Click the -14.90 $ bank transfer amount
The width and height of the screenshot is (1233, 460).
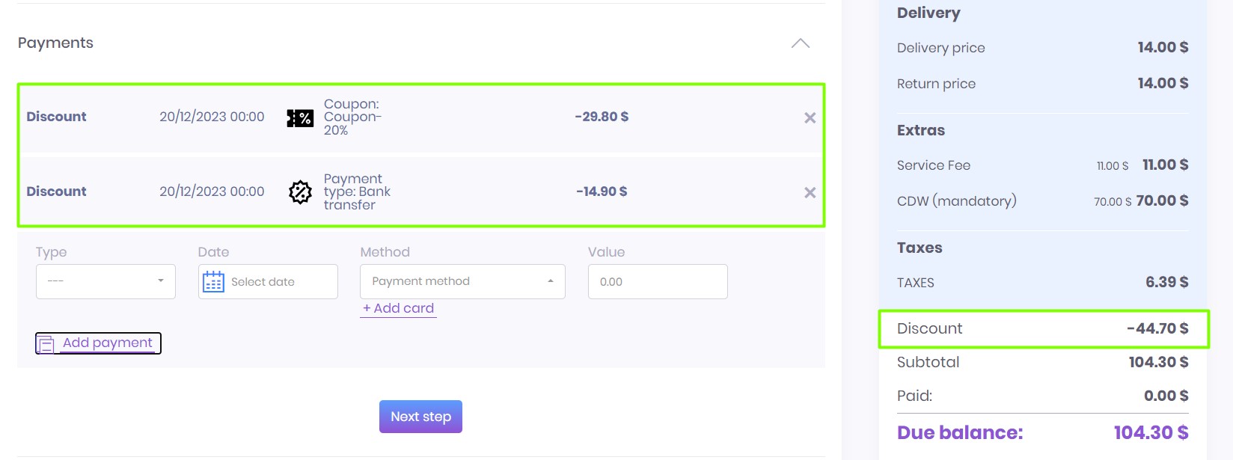click(602, 191)
